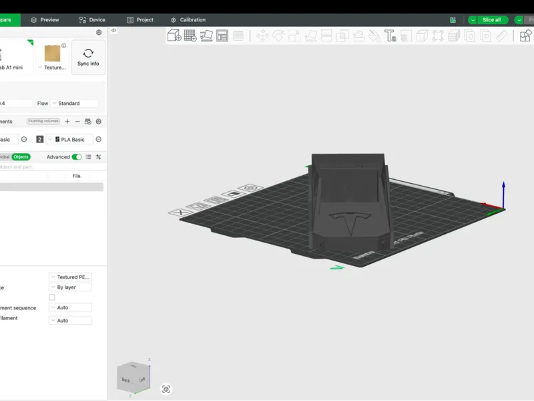Open the Flow Standard dropdown
Screen dimensions: 534x401
[74, 104]
